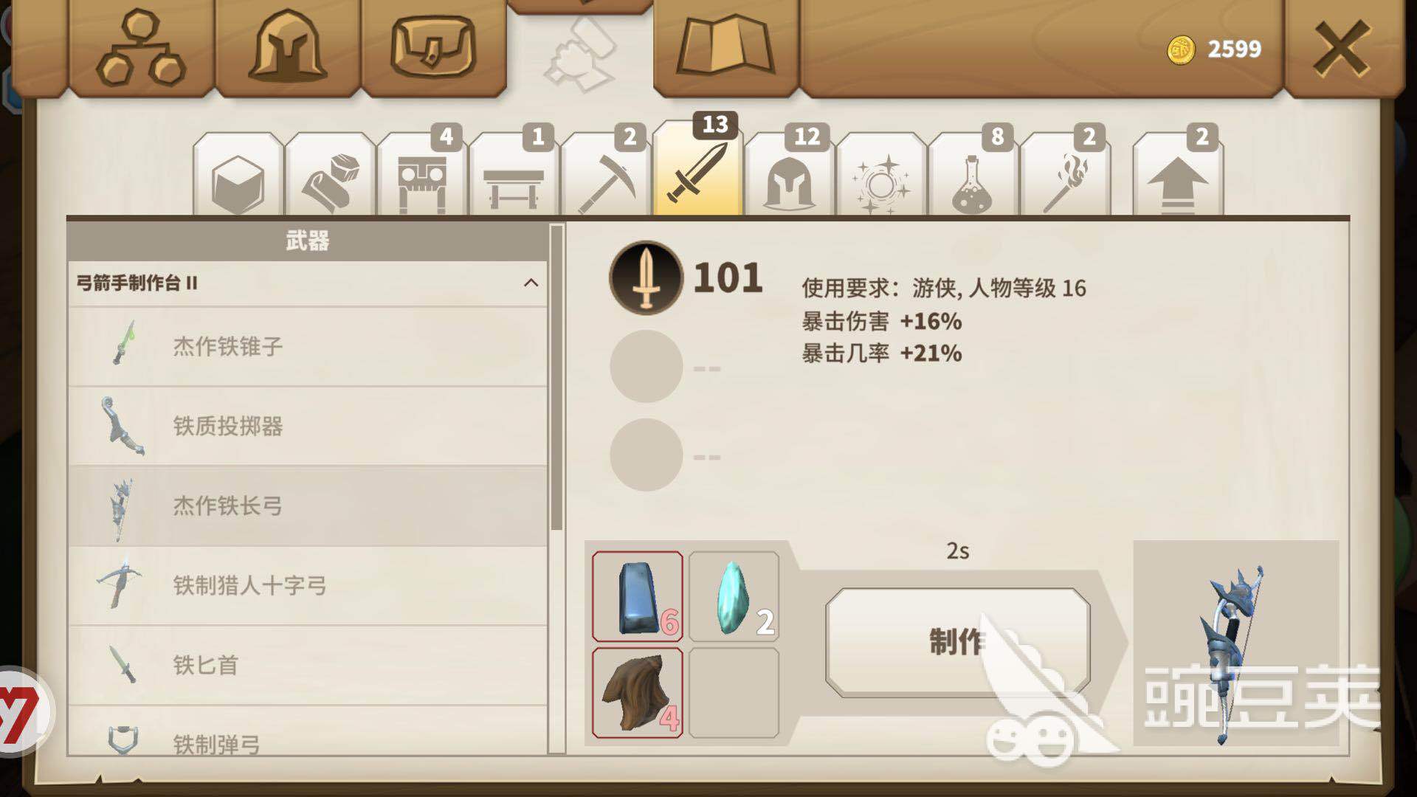Select the upgrade arrow category
This screenshot has width=1417, height=797.
[1178, 176]
